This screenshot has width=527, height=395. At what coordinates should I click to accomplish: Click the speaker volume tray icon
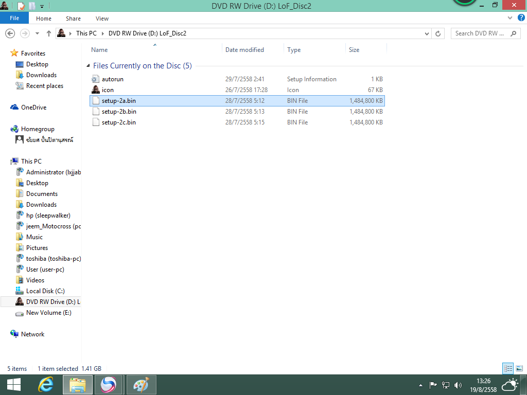(x=458, y=385)
